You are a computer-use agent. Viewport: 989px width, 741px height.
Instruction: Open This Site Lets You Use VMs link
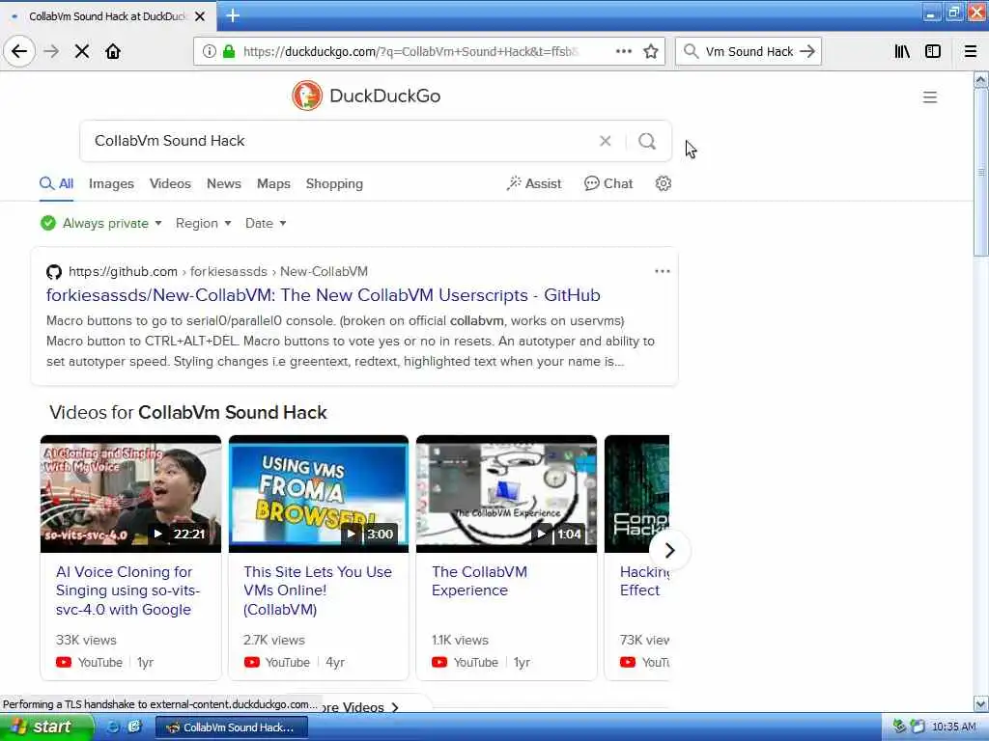click(317, 590)
